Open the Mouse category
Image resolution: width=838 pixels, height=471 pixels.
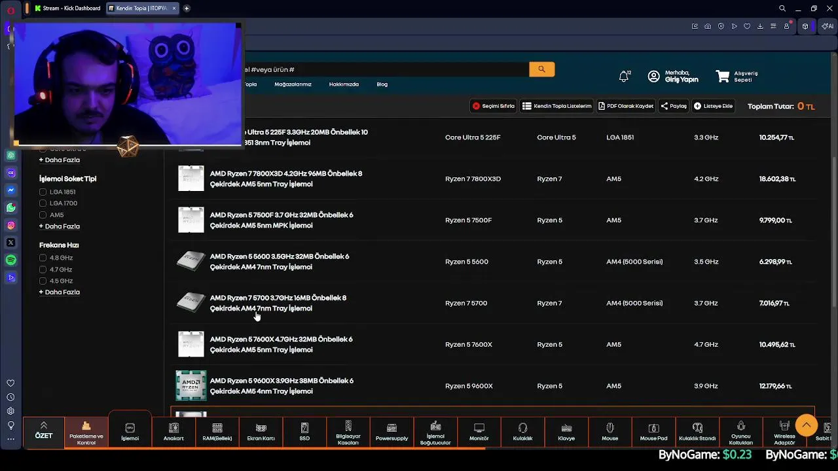610,432
